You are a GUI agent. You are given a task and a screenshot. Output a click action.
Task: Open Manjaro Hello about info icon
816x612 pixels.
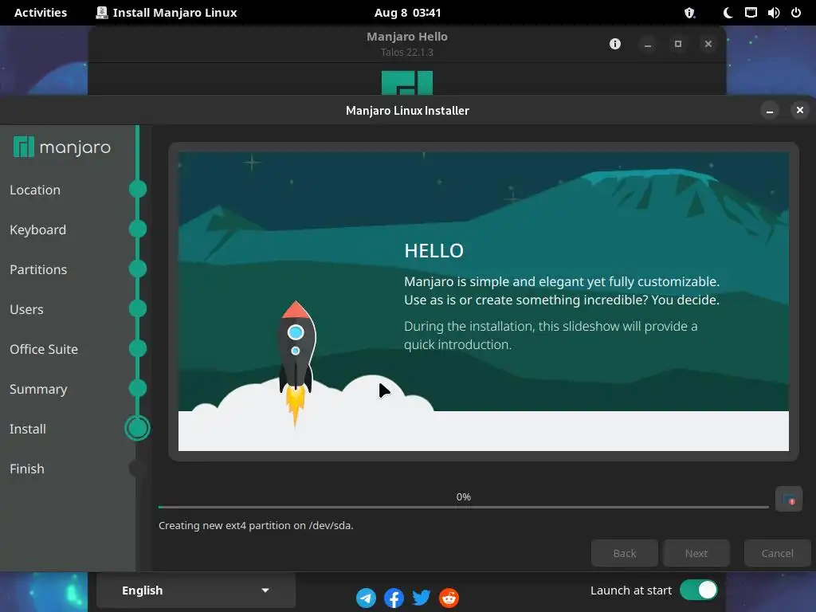click(x=615, y=44)
